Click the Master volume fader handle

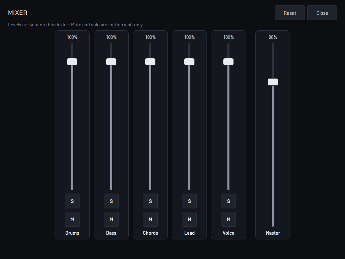pos(273,82)
